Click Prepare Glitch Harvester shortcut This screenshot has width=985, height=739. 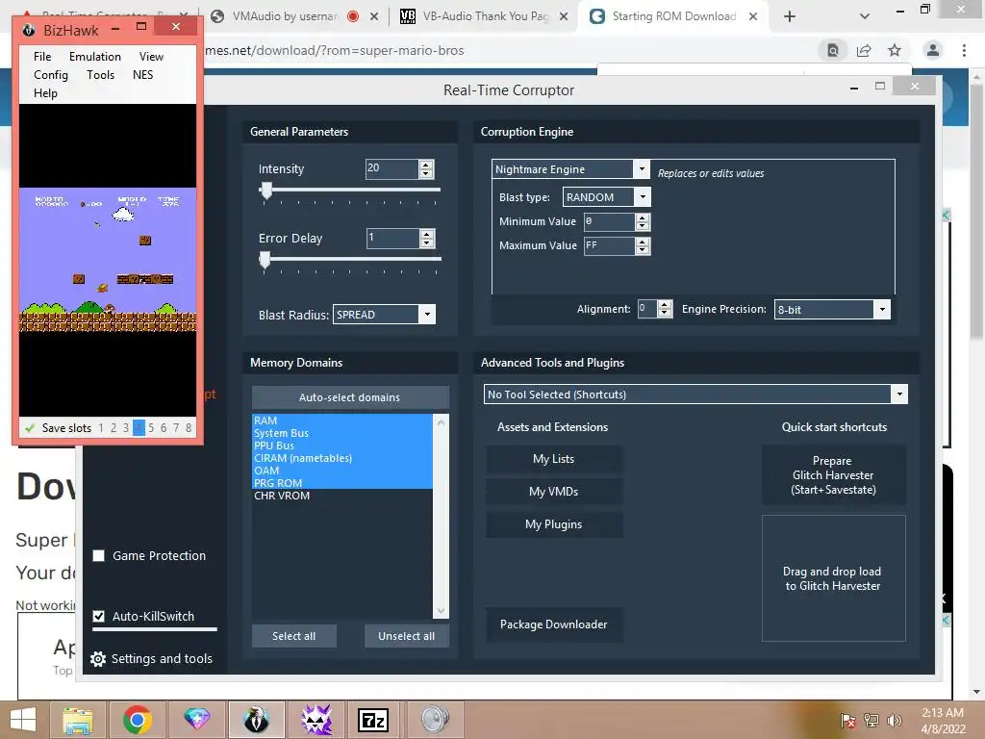point(834,475)
